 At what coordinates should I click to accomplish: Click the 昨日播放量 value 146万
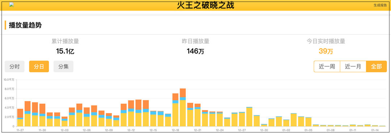[195, 51]
